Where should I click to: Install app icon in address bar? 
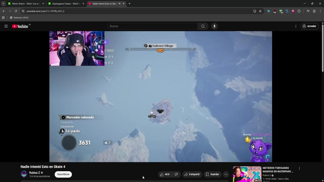[x=255, y=11]
